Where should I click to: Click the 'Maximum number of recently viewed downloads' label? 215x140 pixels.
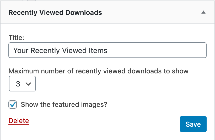(x=98, y=71)
